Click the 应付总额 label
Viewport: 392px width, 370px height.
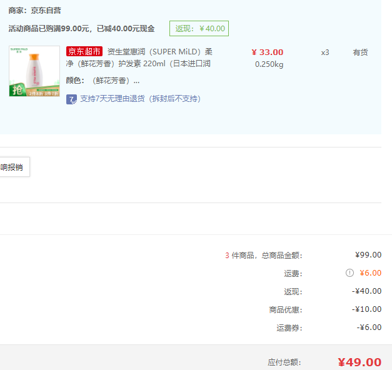tap(284, 362)
